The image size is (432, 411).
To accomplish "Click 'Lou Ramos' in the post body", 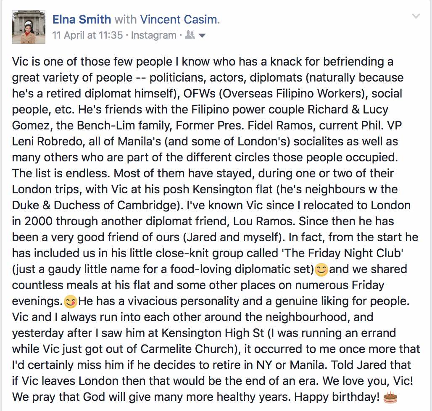I will click(264, 221).
